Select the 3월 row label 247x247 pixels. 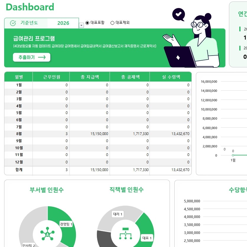point(19,99)
